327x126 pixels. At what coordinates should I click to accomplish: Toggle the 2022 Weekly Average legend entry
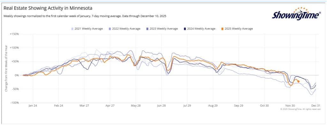[125, 29]
